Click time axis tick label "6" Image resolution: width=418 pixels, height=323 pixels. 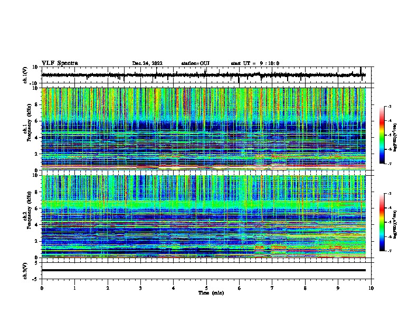click(x=240, y=288)
